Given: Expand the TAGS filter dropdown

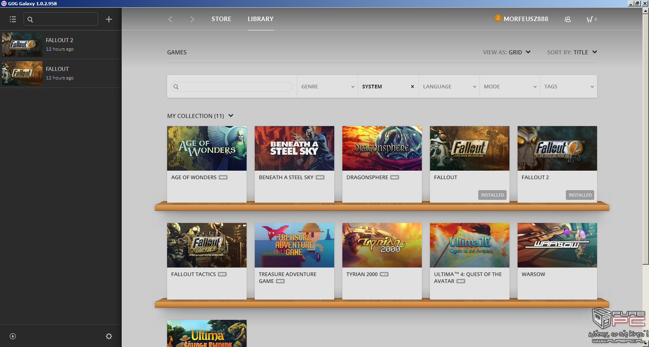Looking at the screenshot, I should pyautogui.click(x=569, y=86).
